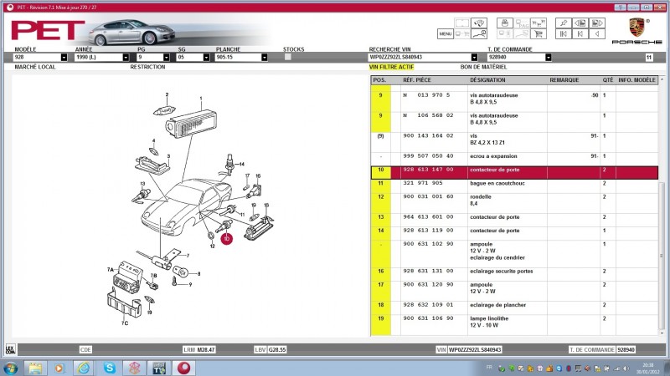Select part row 321 971 905 bague en caoutchouc

(x=514, y=186)
